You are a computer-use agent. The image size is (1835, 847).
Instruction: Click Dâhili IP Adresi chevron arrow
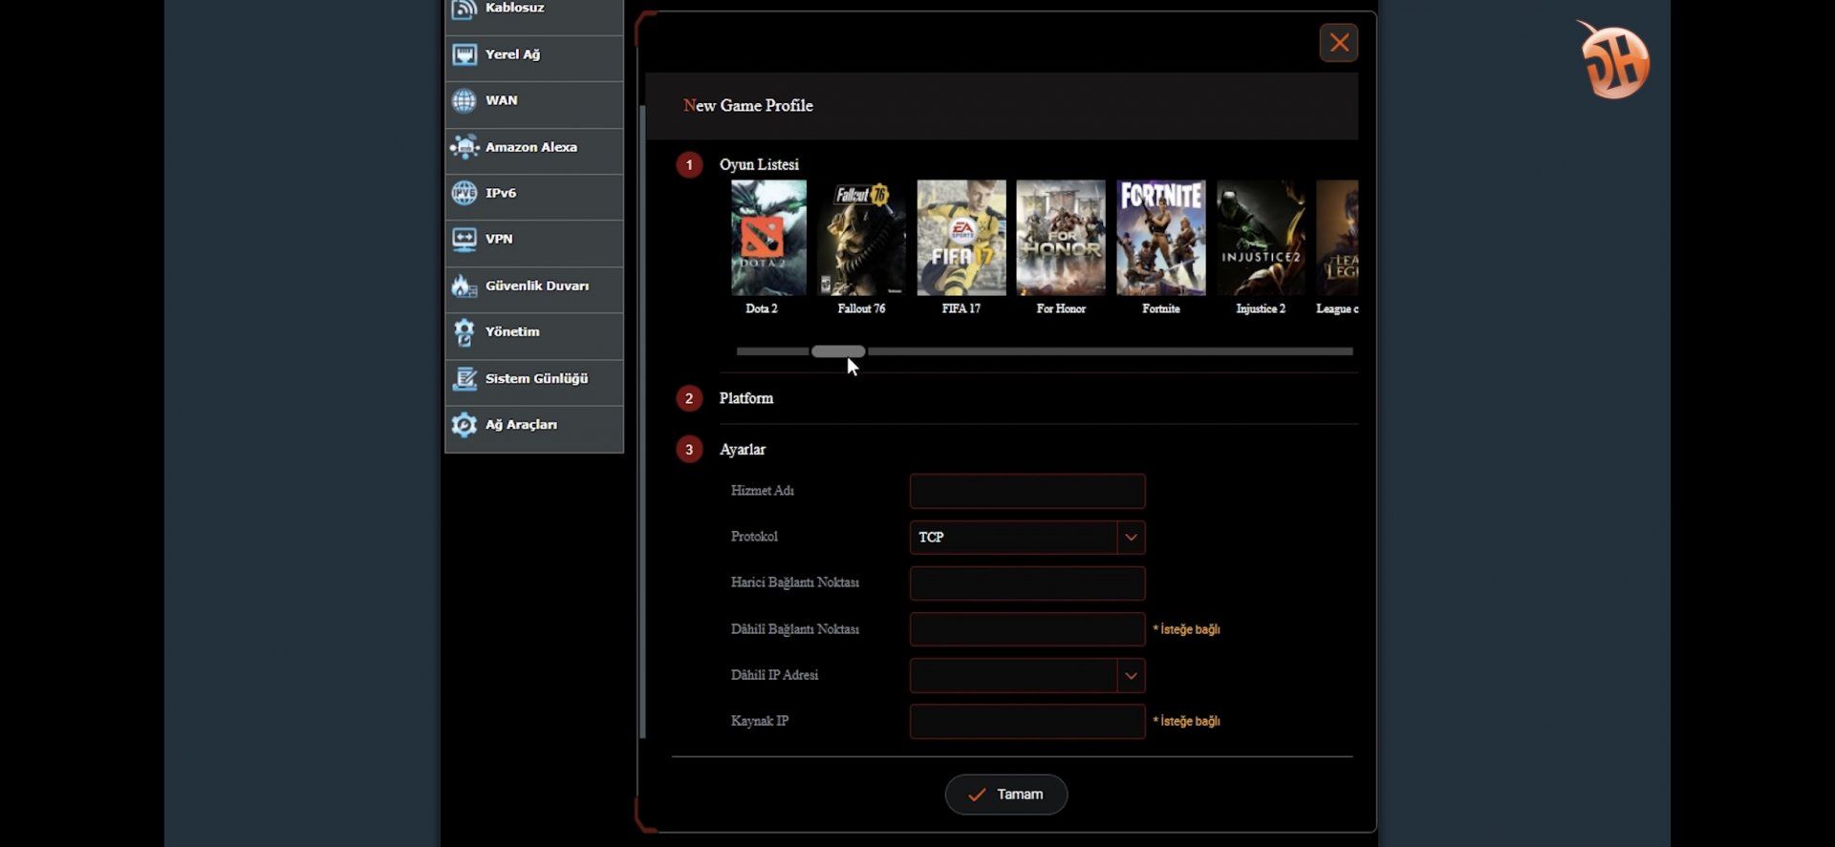pos(1131,676)
